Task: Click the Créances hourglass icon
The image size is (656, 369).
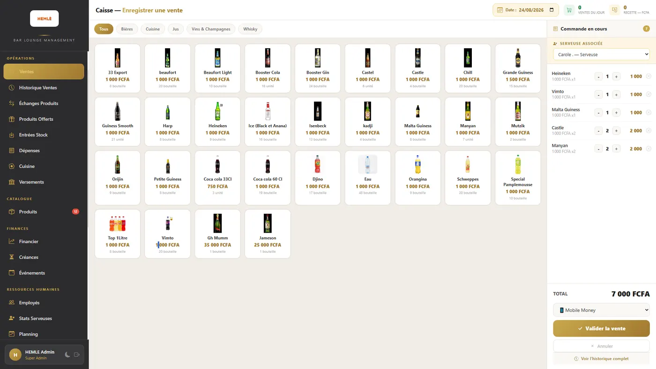Action: [12, 257]
